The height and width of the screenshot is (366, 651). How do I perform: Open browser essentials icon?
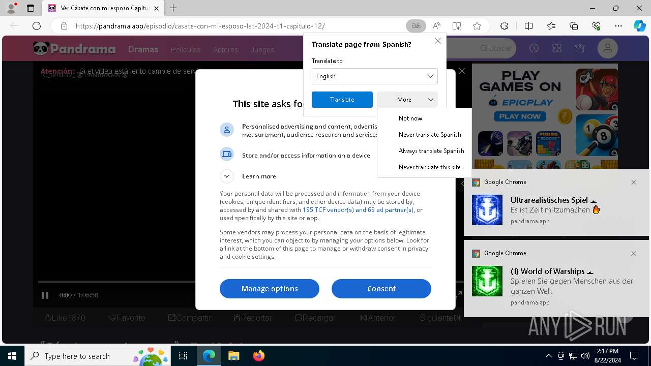(x=596, y=26)
